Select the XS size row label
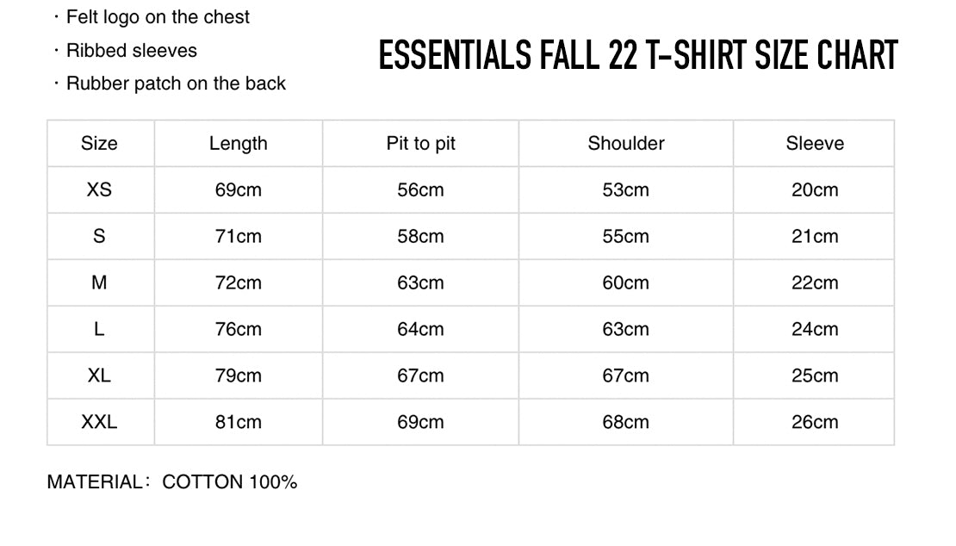956x546 pixels. [99, 189]
